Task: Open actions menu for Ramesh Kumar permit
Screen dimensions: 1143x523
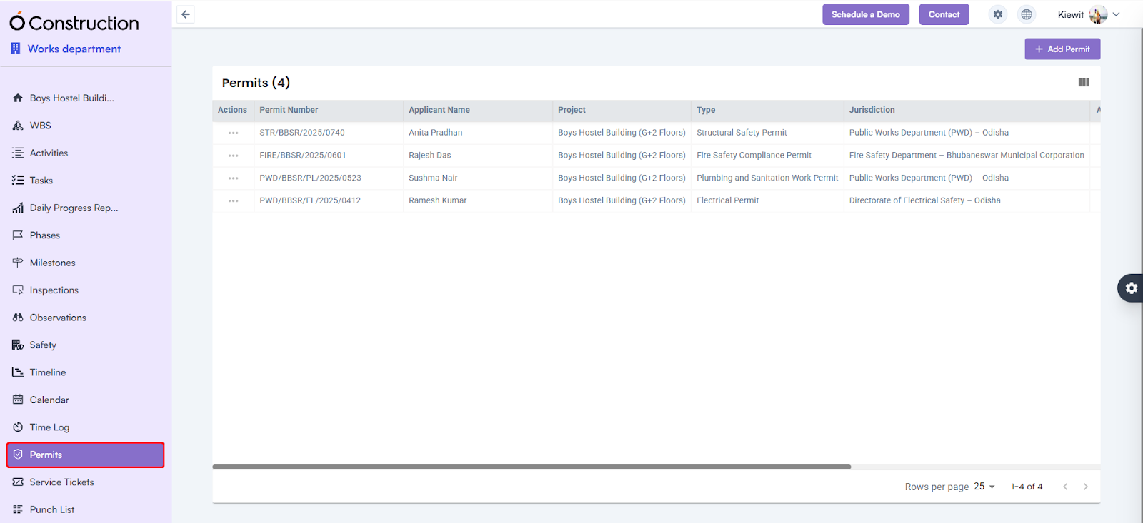Action: point(233,201)
